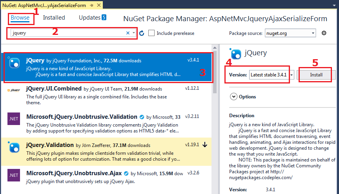Click the package list vertical scrollbar
Screen dimensions: 339x194
(x=215, y=118)
